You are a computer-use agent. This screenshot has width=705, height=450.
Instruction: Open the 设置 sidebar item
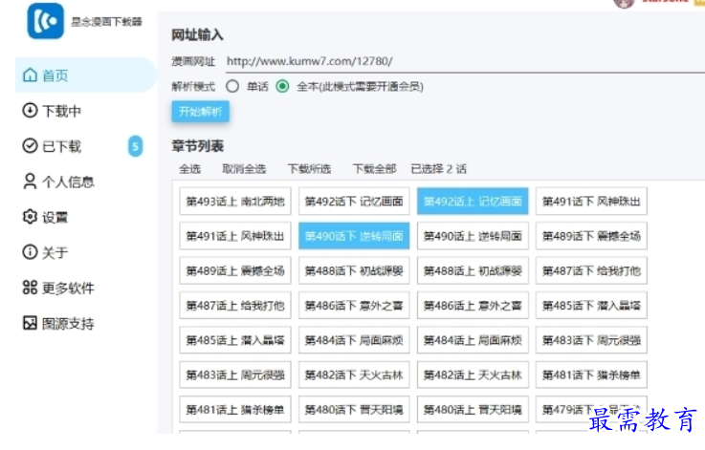86,217
